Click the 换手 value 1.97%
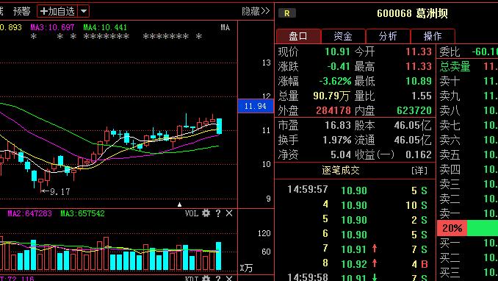The height and width of the screenshot is (281, 498). [336, 140]
